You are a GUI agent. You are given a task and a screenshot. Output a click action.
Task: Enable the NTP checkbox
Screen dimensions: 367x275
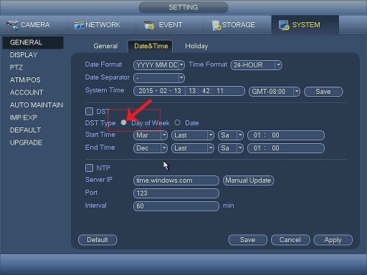click(89, 168)
